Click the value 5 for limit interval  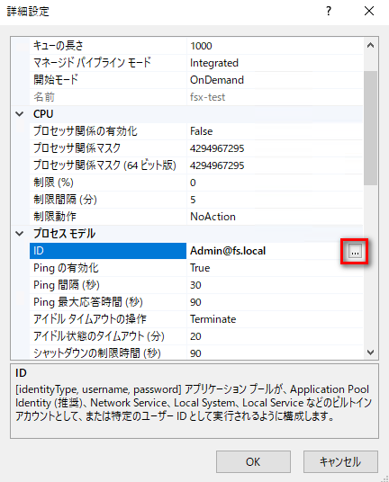(193, 200)
